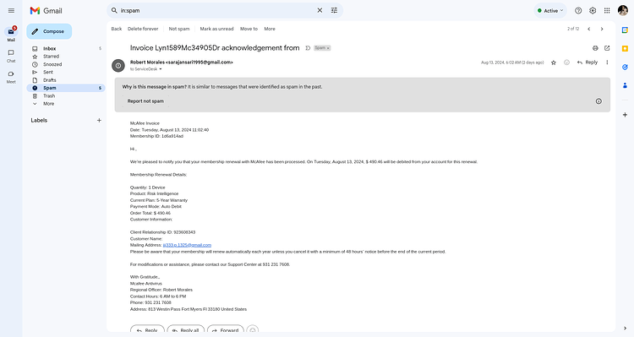Image resolution: width=634 pixels, height=337 pixels.
Task: Show search options filter icon
Action: [x=334, y=10]
